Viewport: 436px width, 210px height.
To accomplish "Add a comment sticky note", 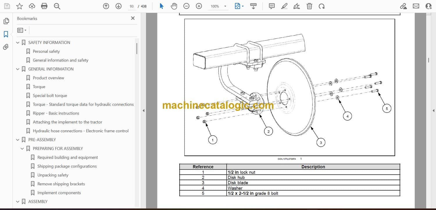I will [x=272, y=6].
